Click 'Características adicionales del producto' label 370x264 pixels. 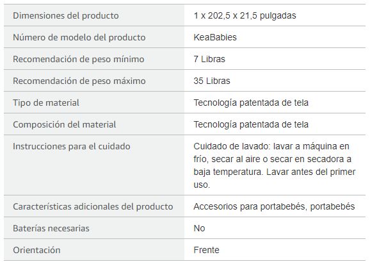(93, 206)
